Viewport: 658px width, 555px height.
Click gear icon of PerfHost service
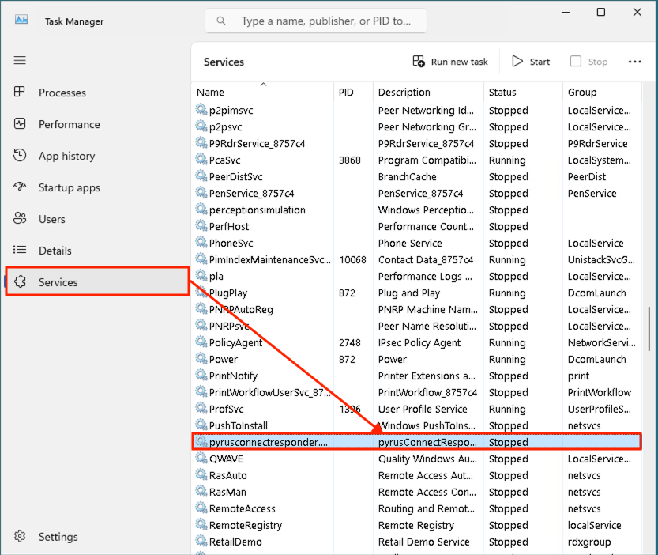coord(201,226)
